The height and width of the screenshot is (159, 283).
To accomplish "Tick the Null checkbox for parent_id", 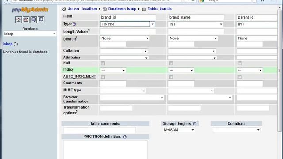I will pyautogui.click(x=240, y=63).
